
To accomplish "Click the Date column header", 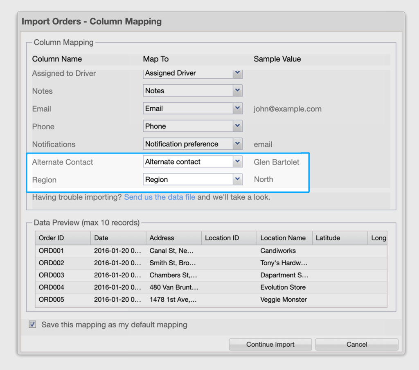I will 118,238.
